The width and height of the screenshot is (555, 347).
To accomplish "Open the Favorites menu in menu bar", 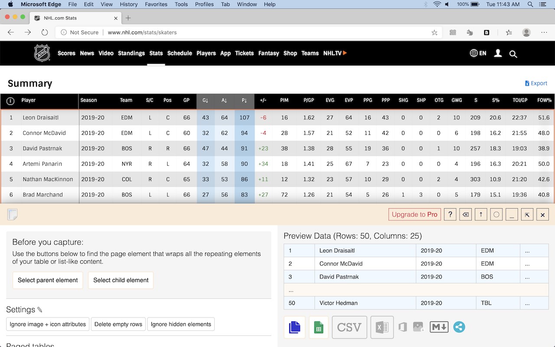I will pyautogui.click(x=156, y=4).
